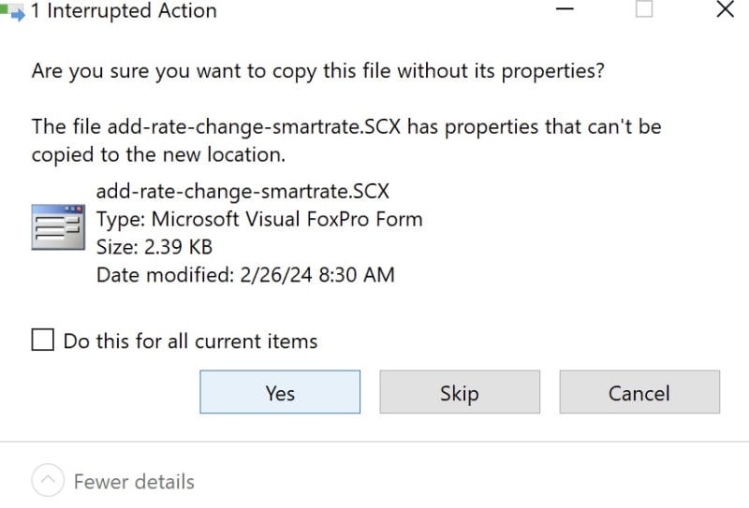Click the "Size: 2.39 KB" line
This screenshot has height=508, width=749.
(154, 247)
